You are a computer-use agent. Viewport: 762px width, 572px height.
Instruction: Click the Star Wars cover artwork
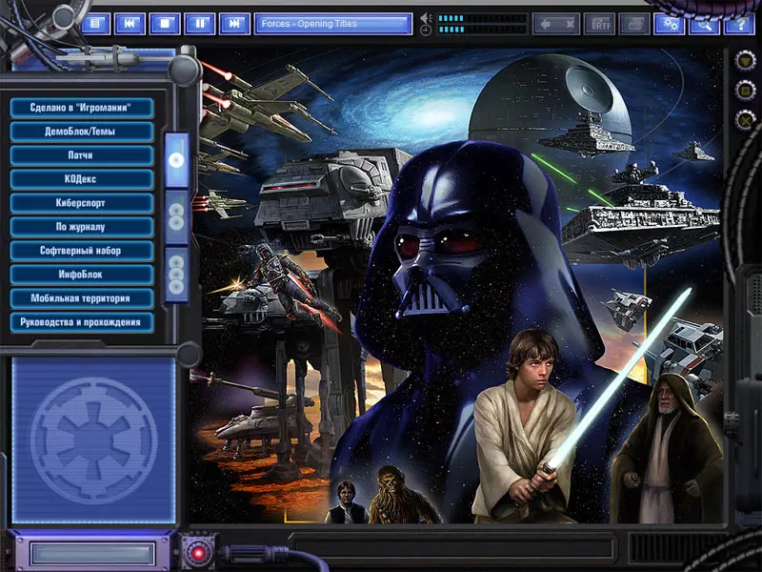click(456, 286)
